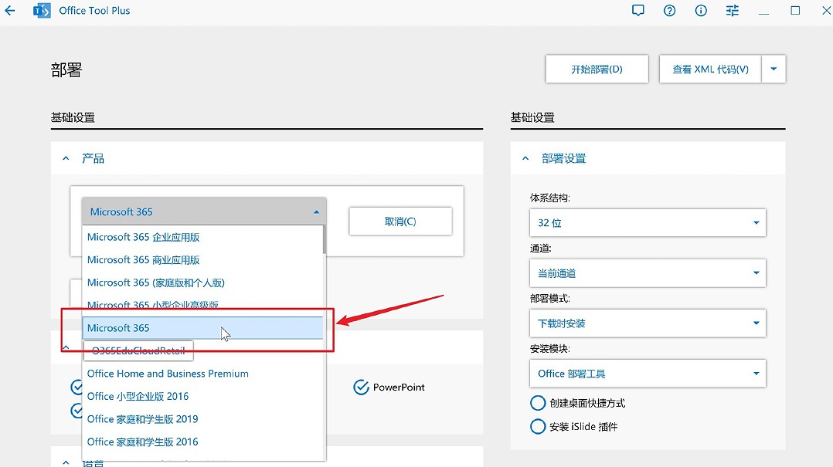View XML code with 查看 XML 代码(V)
This screenshot has width=833, height=467.
(x=710, y=69)
